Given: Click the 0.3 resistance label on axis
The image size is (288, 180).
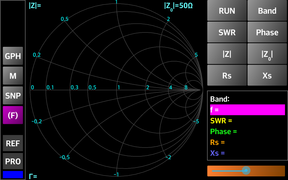Looking at the screenshot, I should tap(74, 87).
